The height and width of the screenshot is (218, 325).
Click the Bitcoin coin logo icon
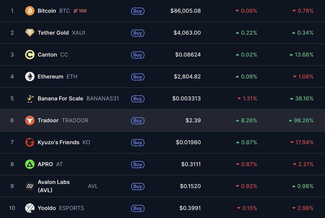[x=30, y=11]
